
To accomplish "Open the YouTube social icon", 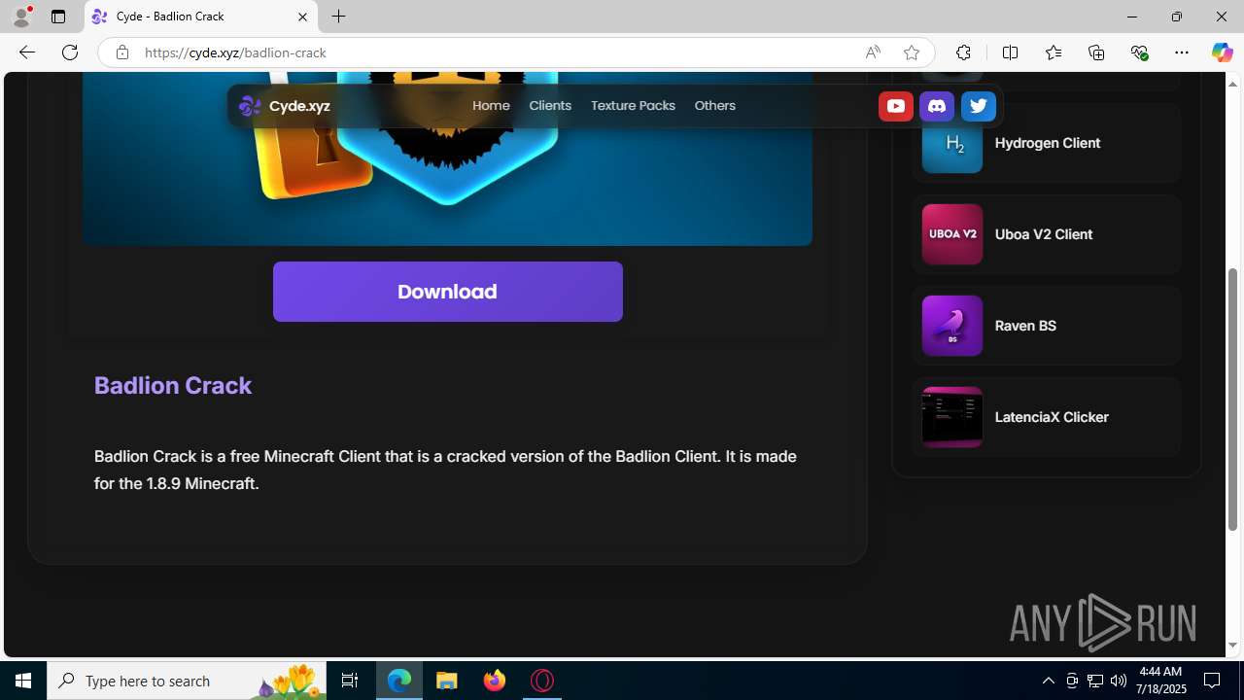I will 896,106.
